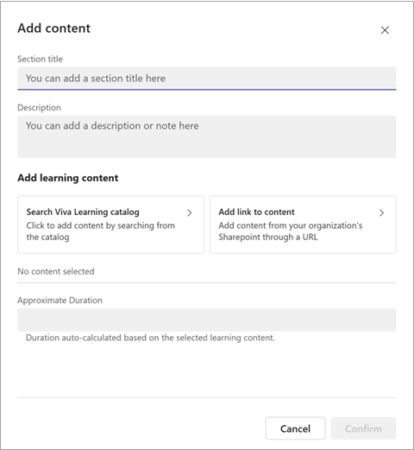Cancel adding content

[295, 428]
